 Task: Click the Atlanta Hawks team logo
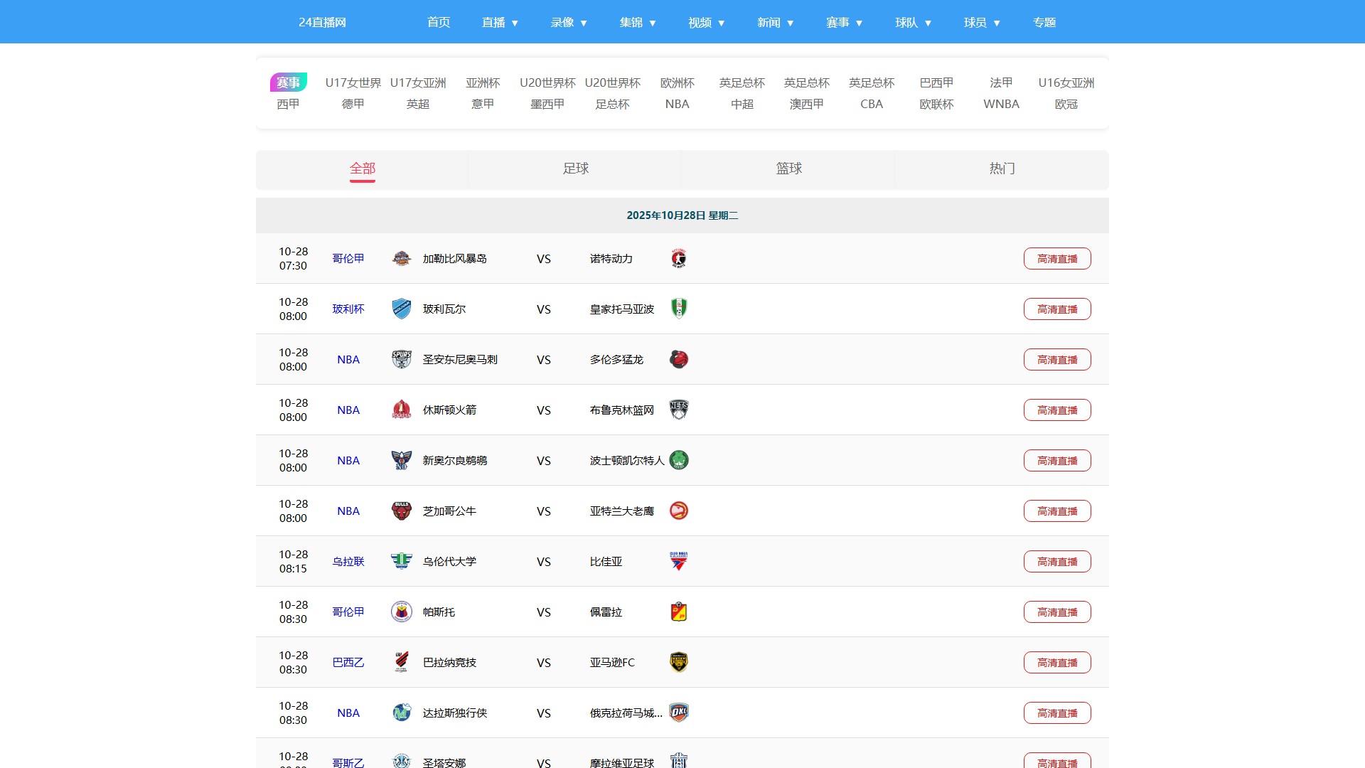[x=678, y=511]
